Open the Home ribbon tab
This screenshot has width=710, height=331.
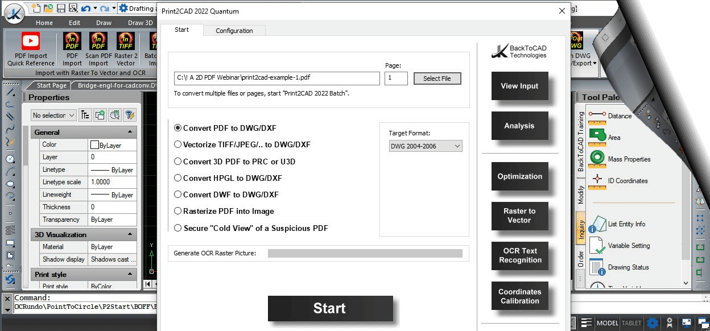coord(44,23)
